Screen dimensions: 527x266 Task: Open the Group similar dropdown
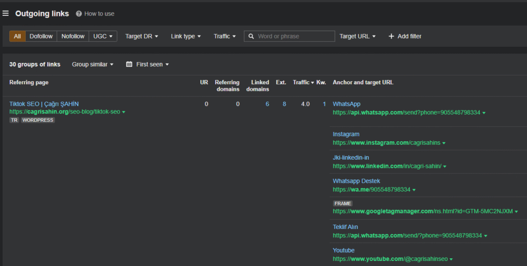[93, 64]
